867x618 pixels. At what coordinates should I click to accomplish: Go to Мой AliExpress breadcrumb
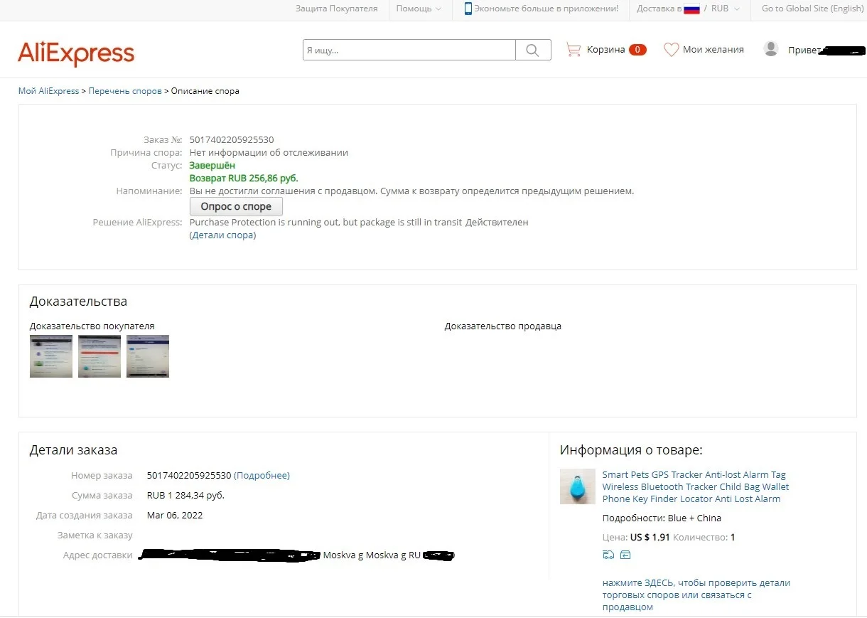pyautogui.click(x=48, y=91)
